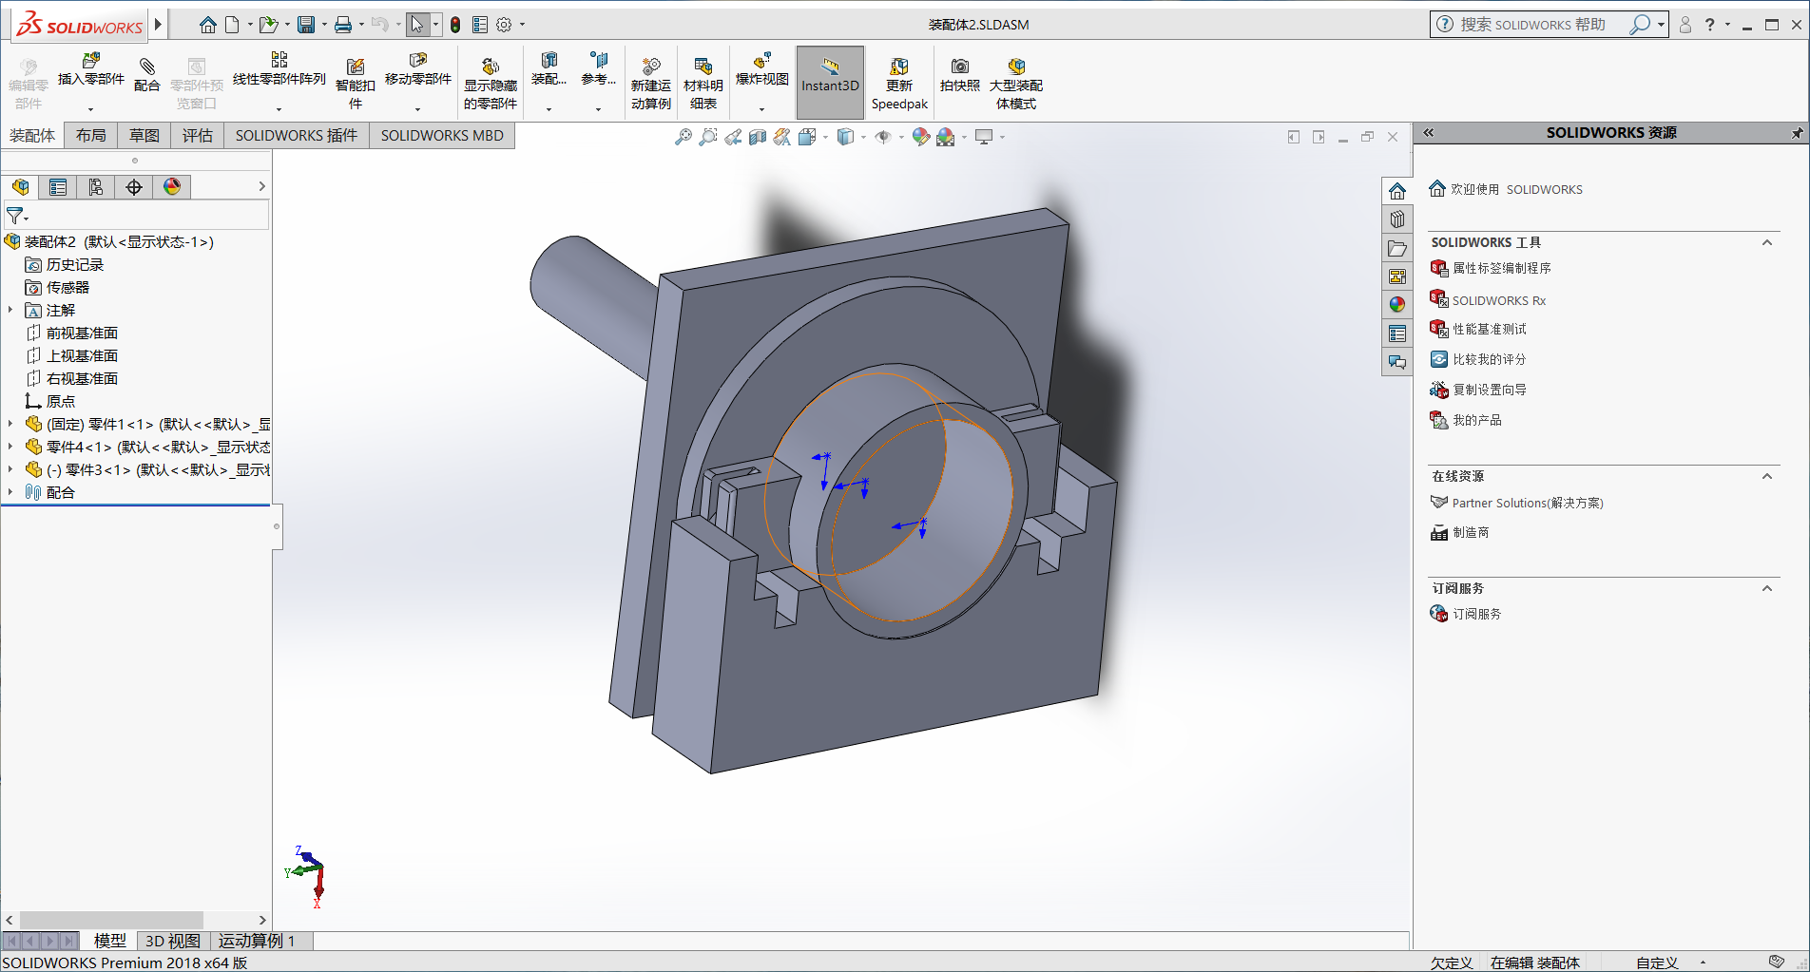The image size is (1810, 972).
Task: Open Partner Solutions (解决方案) link
Action: click(1527, 503)
